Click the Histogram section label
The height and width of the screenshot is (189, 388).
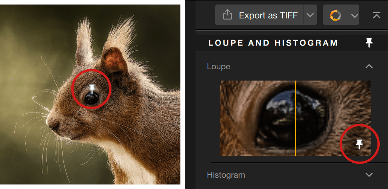(226, 175)
